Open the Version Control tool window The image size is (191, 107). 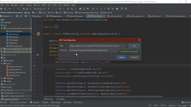point(19,103)
